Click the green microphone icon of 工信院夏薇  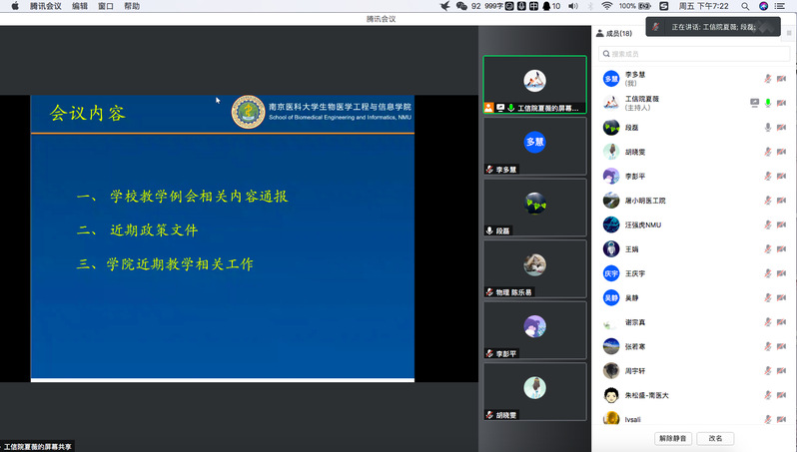[768, 103]
